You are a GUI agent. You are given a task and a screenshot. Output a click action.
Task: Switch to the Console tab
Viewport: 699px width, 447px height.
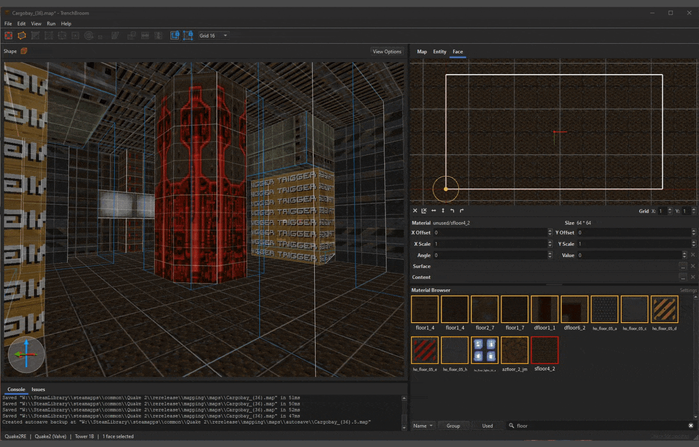click(16, 389)
